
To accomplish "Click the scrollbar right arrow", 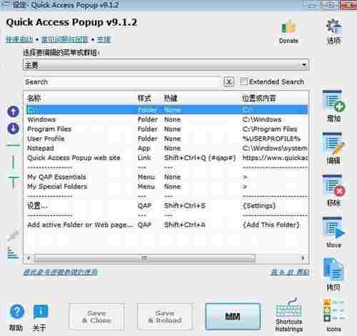I will coord(303,258).
